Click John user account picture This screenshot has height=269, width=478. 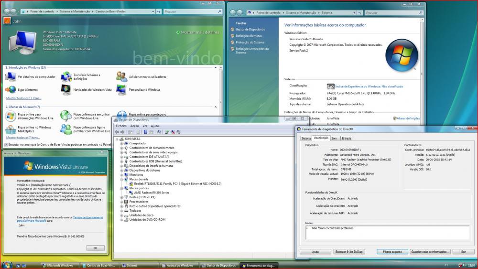coord(7,21)
